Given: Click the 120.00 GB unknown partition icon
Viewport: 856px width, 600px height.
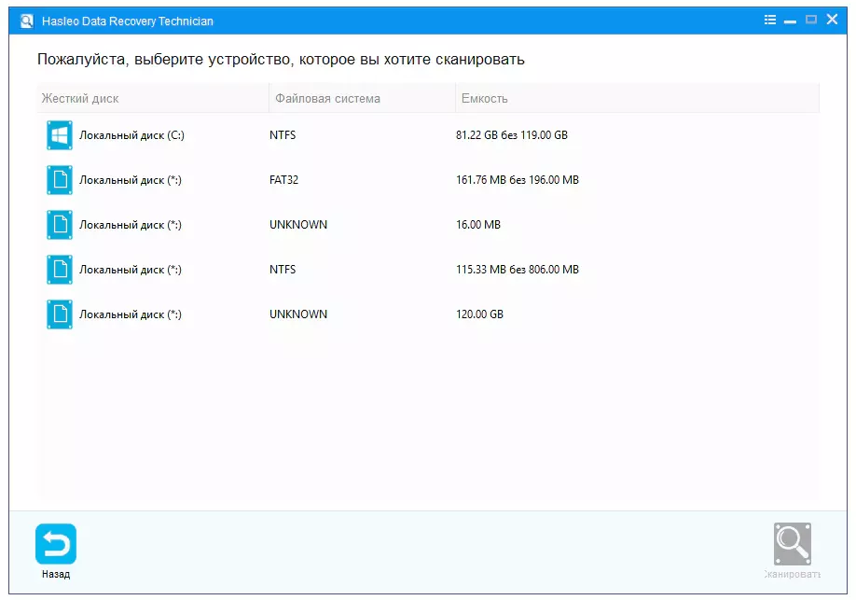Looking at the screenshot, I should 60,314.
